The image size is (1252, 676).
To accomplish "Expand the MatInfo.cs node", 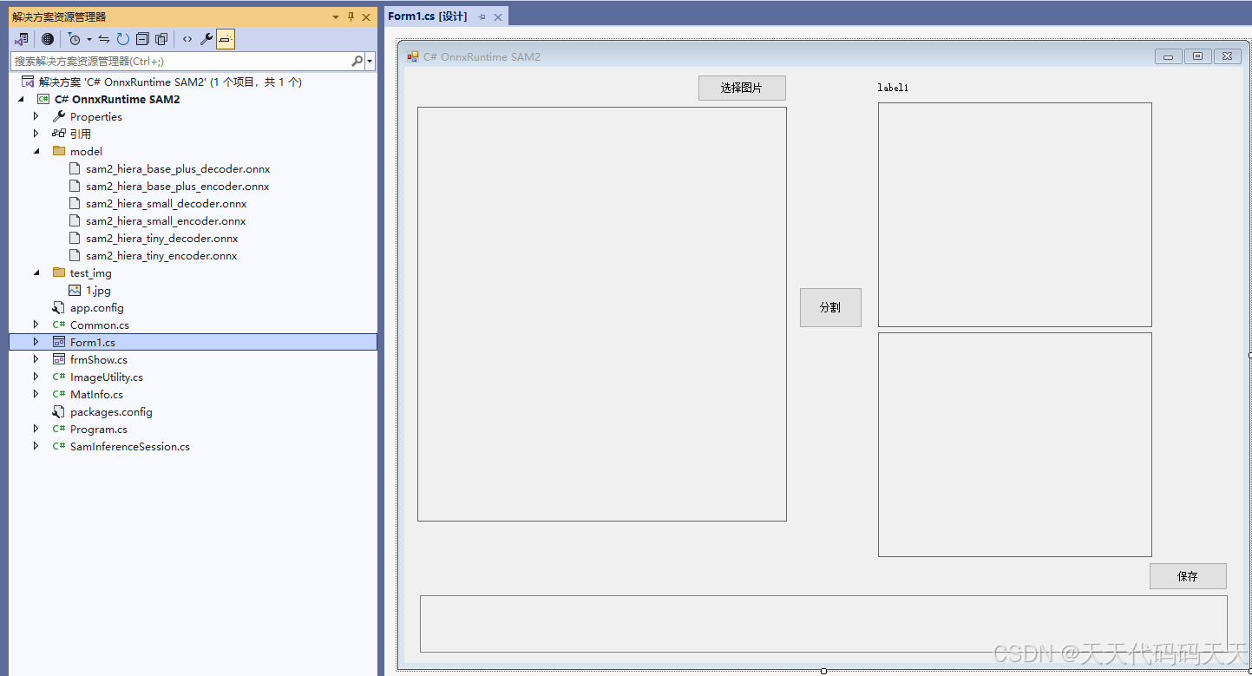I will click(x=36, y=395).
